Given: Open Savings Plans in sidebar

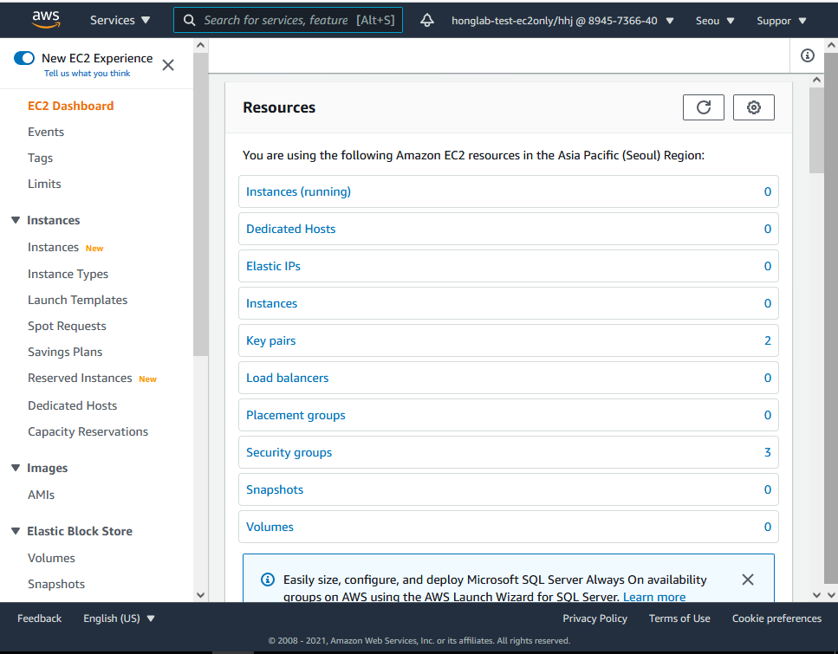Looking at the screenshot, I should coord(65,352).
